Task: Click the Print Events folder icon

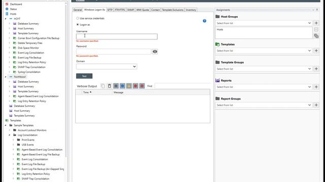Action: [18, 140]
